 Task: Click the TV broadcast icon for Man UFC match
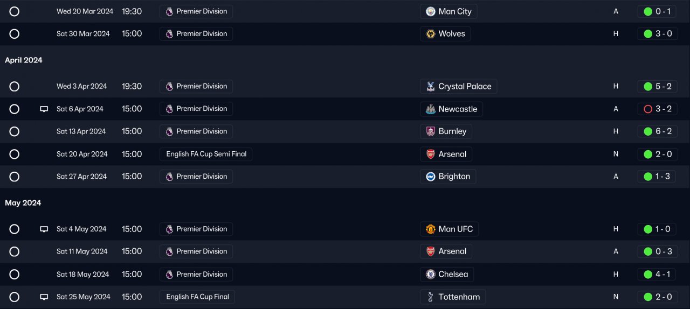pyautogui.click(x=44, y=229)
